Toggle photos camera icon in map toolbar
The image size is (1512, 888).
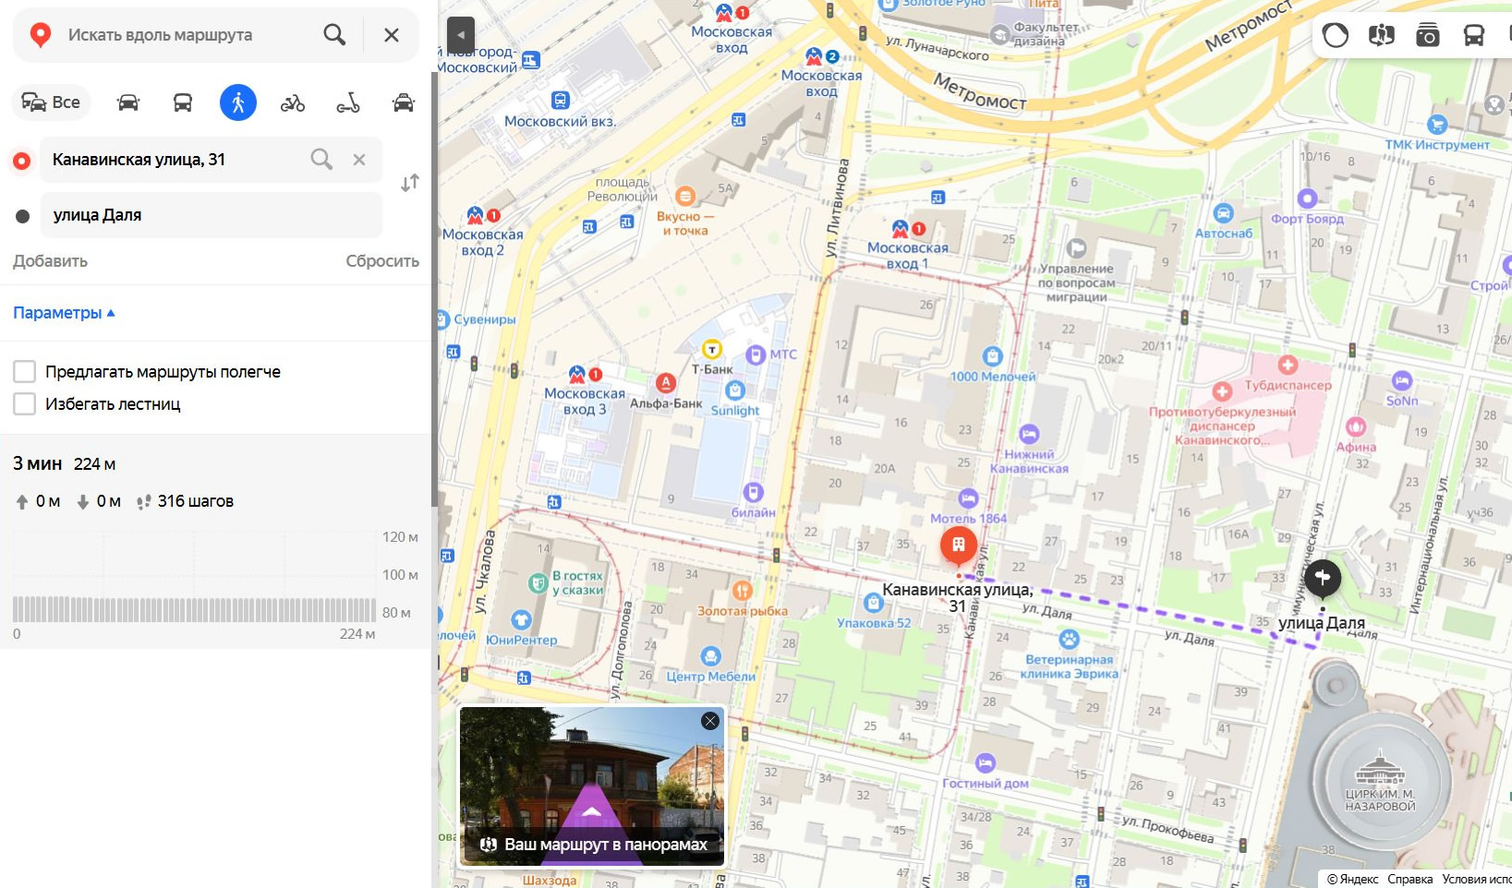tap(1428, 35)
